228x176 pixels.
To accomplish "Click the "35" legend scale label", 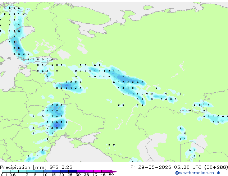I will [86, 175].
